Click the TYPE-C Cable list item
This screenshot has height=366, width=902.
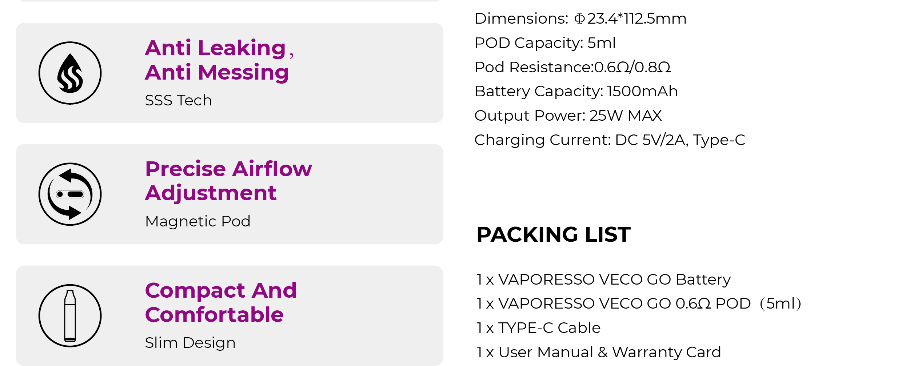click(538, 328)
